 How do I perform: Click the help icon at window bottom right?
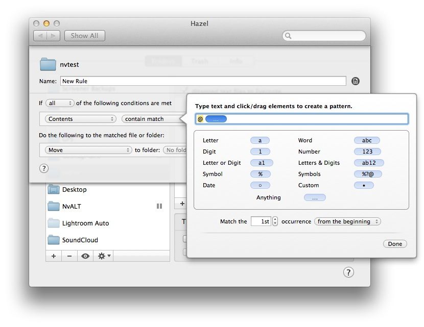(x=348, y=272)
